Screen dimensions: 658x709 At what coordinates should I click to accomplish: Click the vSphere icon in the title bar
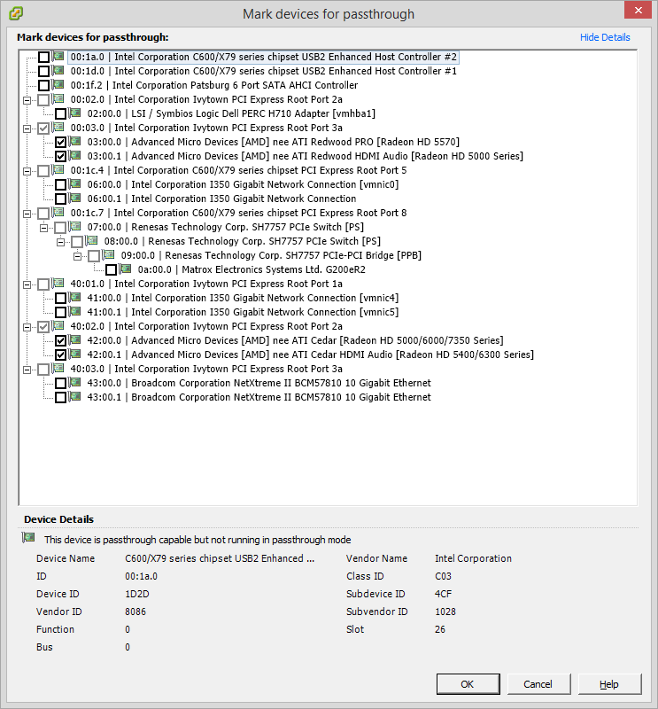click(x=17, y=14)
